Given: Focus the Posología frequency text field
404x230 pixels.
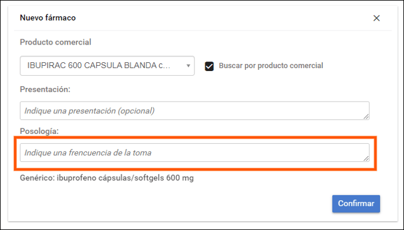Looking at the screenshot, I should [x=194, y=153].
